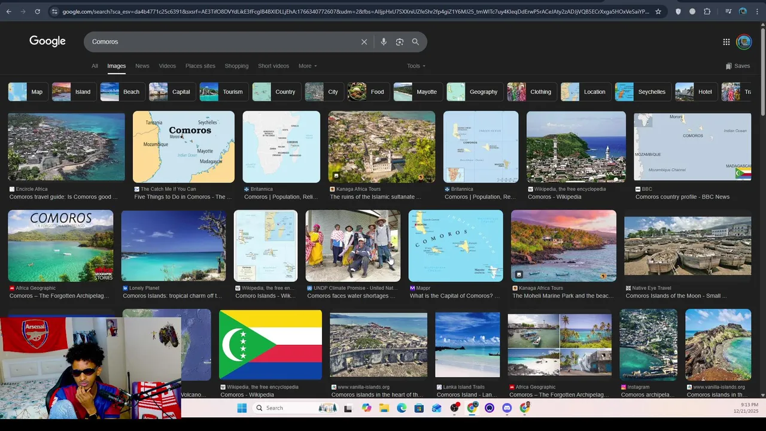Filter images by the Capital chip
The image size is (766, 431).
(x=172, y=92)
